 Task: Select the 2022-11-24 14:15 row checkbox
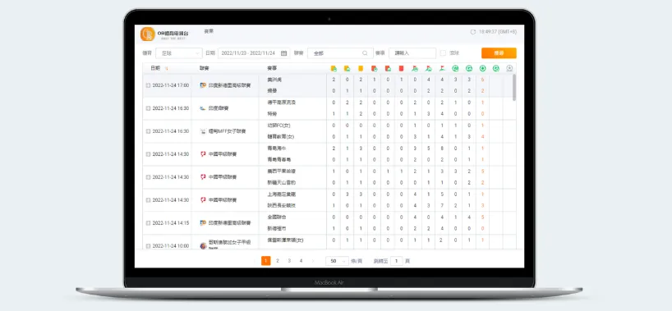coord(149,222)
